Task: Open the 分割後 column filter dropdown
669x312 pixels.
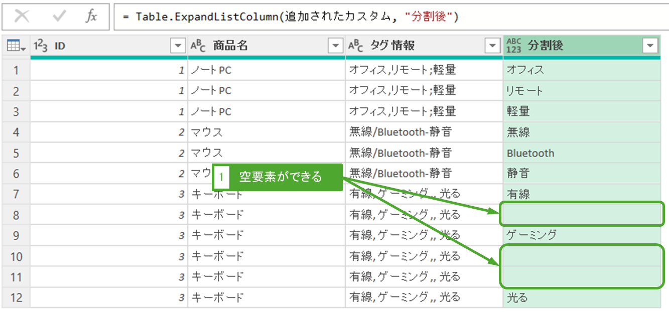Action: coord(650,46)
